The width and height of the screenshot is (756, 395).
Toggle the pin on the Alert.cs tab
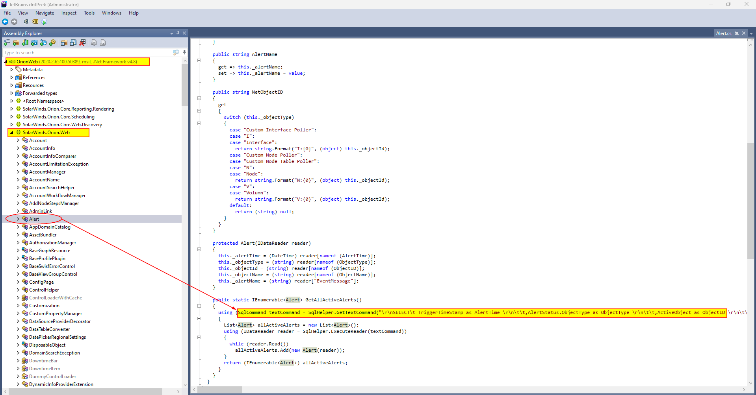(737, 33)
